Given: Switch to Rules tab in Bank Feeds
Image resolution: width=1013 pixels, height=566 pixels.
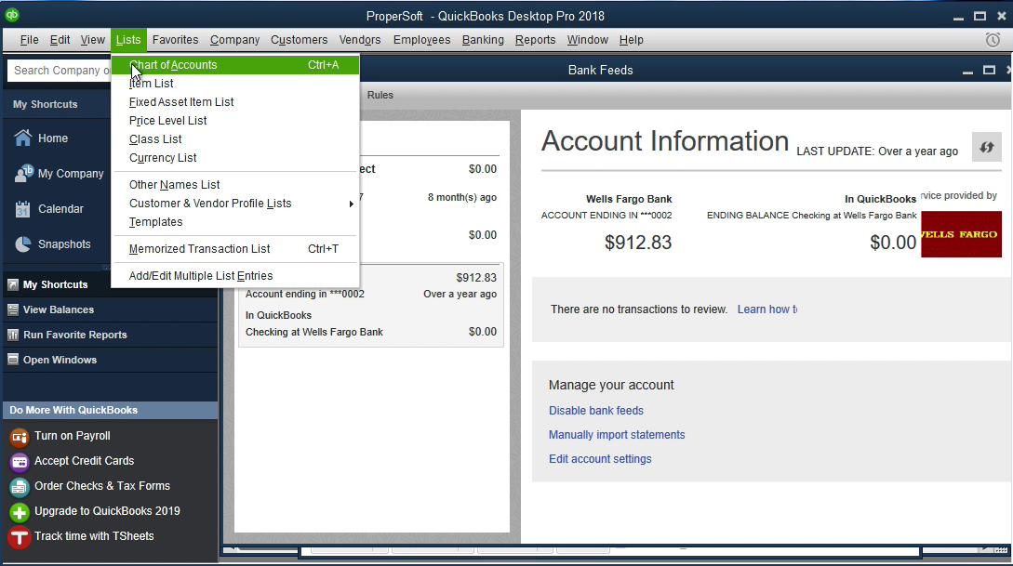Looking at the screenshot, I should pos(380,95).
